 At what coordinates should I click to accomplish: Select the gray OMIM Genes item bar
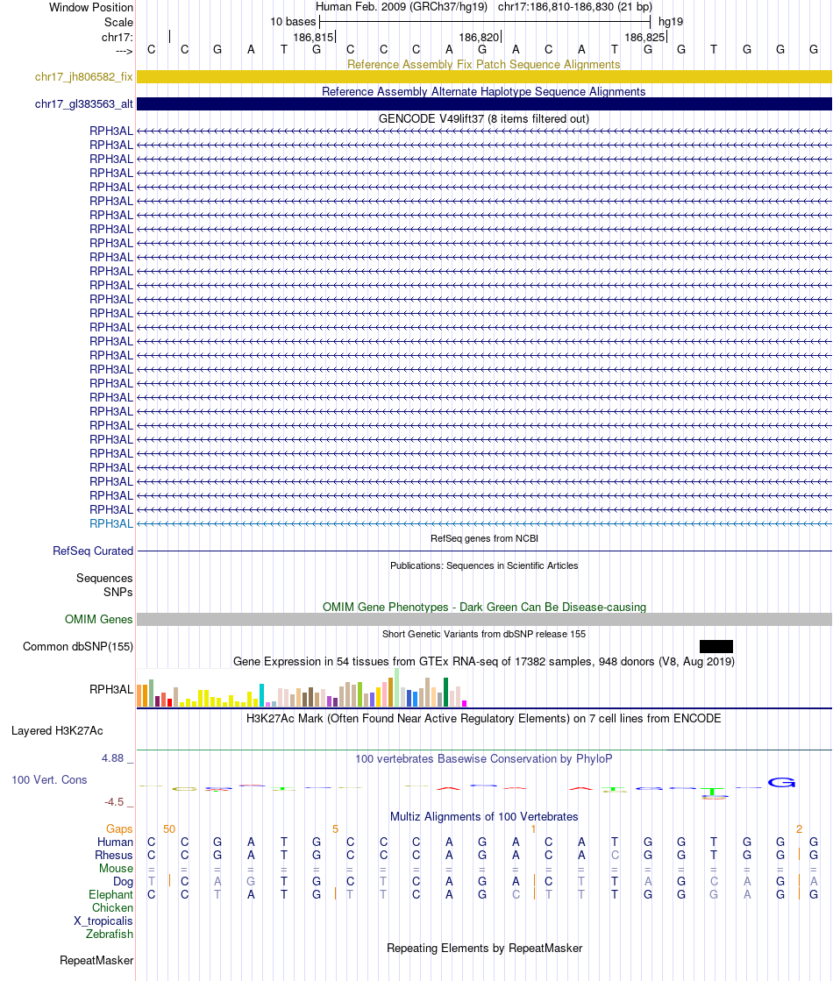484,620
